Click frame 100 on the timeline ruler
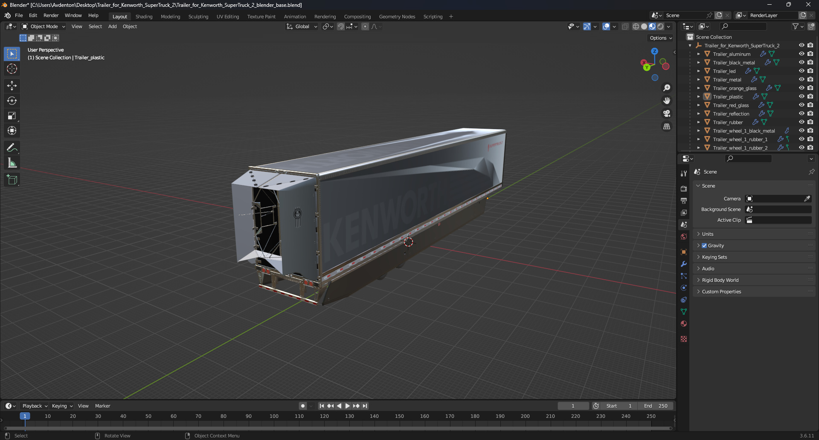The height and width of the screenshot is (440, 819). point(274,416)
